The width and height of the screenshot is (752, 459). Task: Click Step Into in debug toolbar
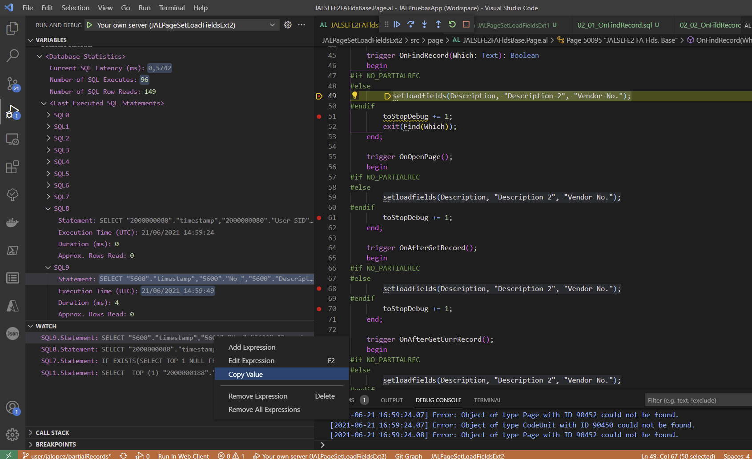(x=425, y=24)
